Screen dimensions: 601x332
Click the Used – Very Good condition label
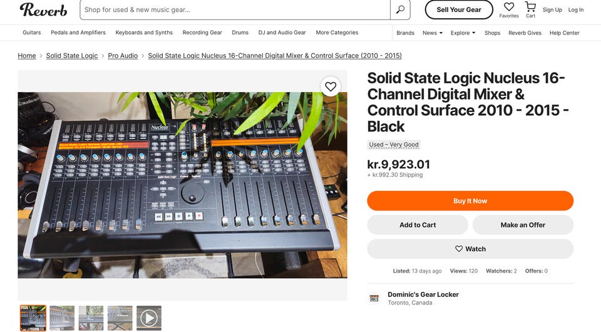pos(394,145)
